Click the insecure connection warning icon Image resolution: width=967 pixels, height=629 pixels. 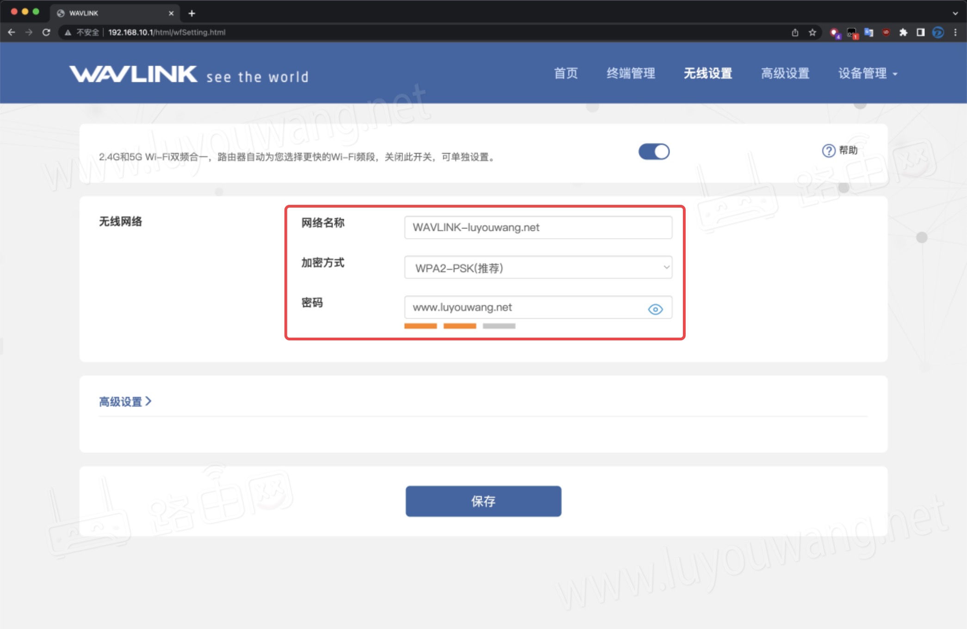(68, 32)
